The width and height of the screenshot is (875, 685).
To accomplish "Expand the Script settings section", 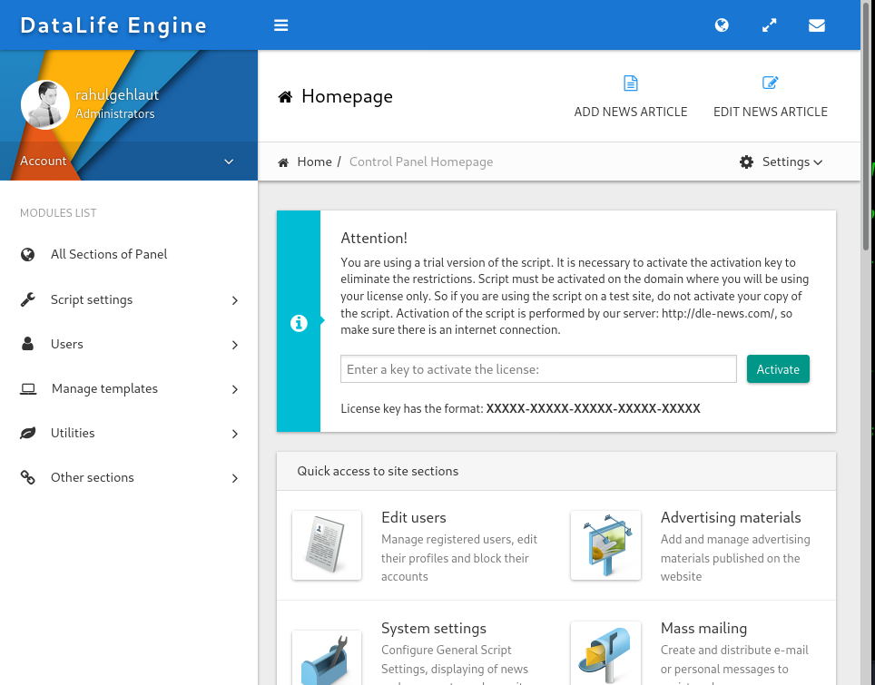I will (x=129, y=299).
